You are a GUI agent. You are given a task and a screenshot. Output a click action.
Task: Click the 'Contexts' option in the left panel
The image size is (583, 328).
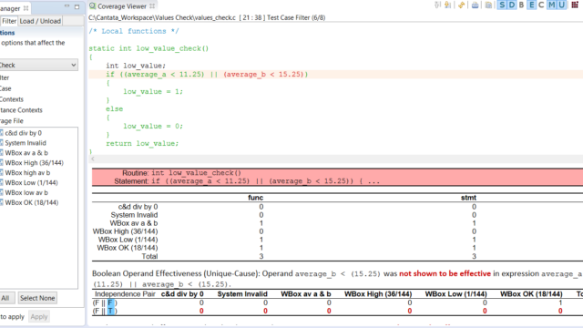pos(12,99)
